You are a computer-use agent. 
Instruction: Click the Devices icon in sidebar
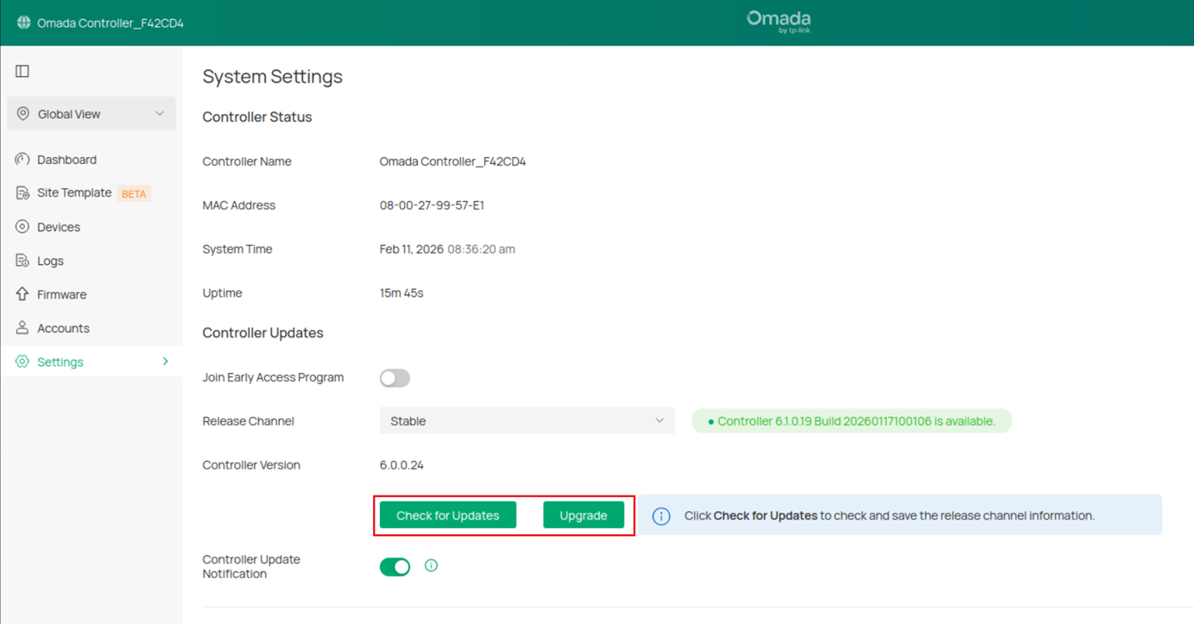(22, 227)
